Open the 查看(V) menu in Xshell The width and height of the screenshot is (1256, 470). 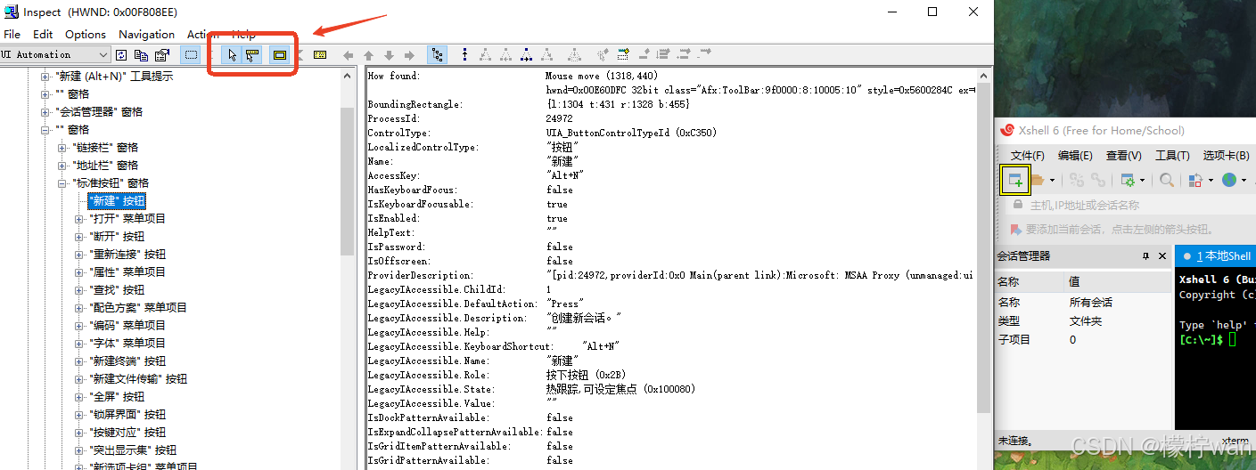click(x=1123, y=156)
